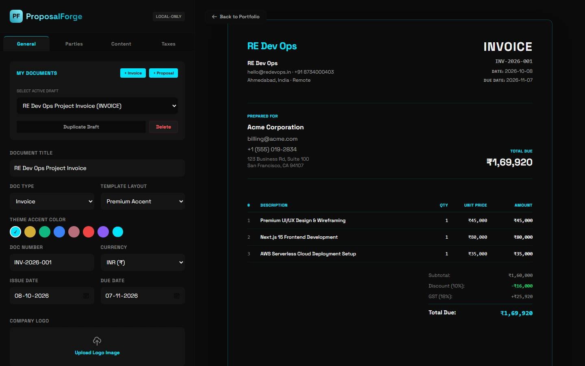
Task: Edit the Document Title input field
Action: click(x=97, y=168)
